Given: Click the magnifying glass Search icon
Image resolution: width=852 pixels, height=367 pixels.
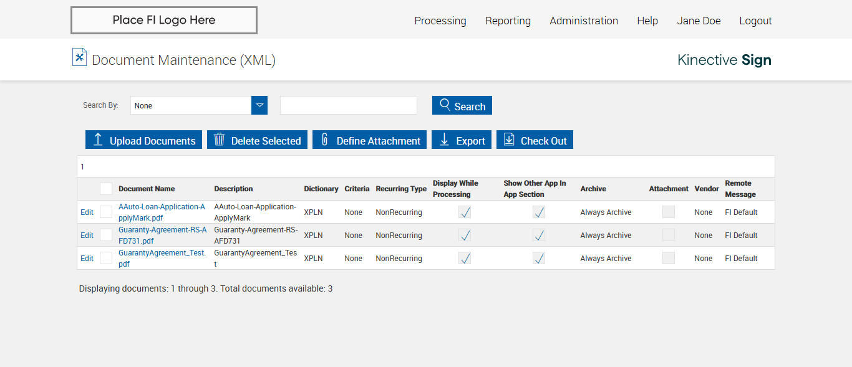Looking at the screenshot, I should click(445, 105).
